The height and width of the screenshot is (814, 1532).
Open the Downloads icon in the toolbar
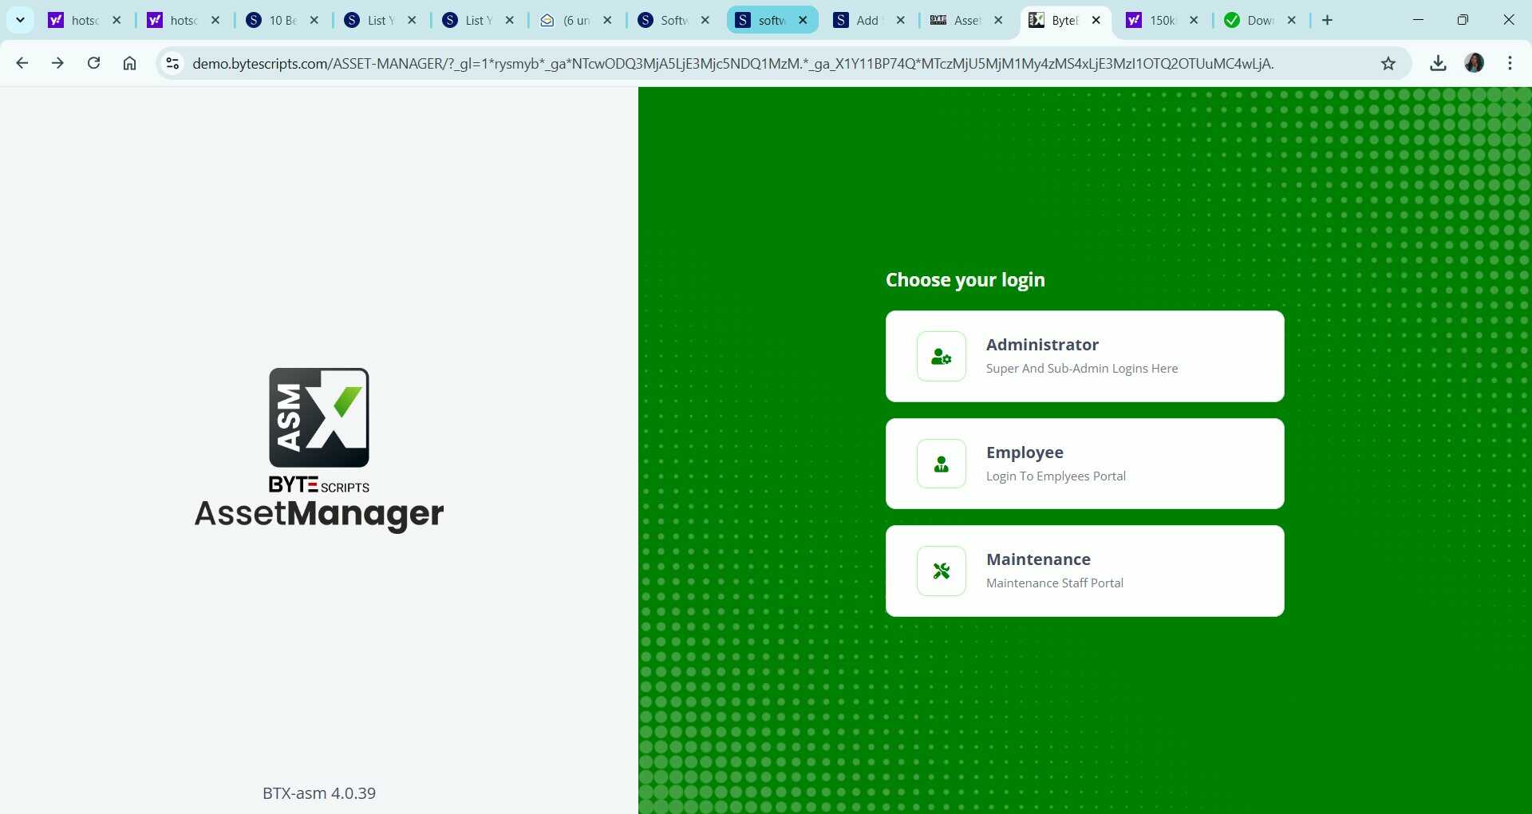(1438, 64)
